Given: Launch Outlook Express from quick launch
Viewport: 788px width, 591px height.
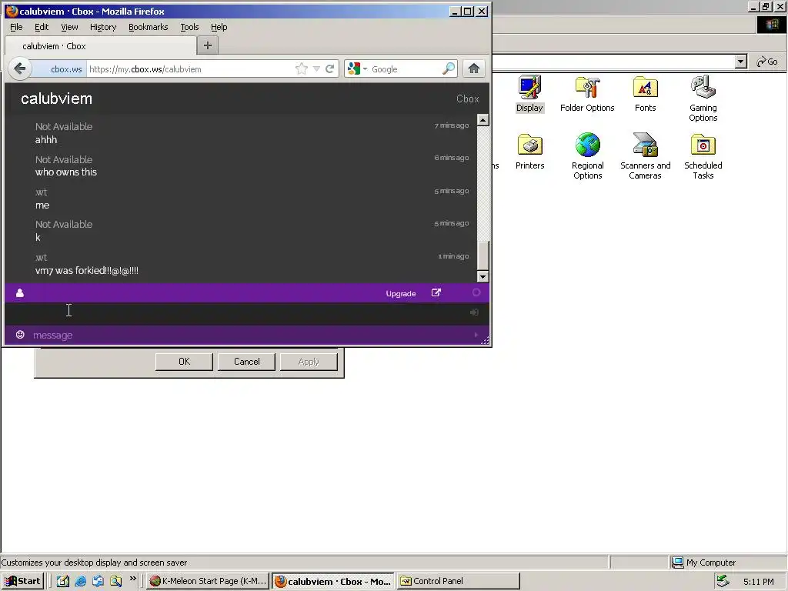Looking at the screenshot, I should 98,581.
